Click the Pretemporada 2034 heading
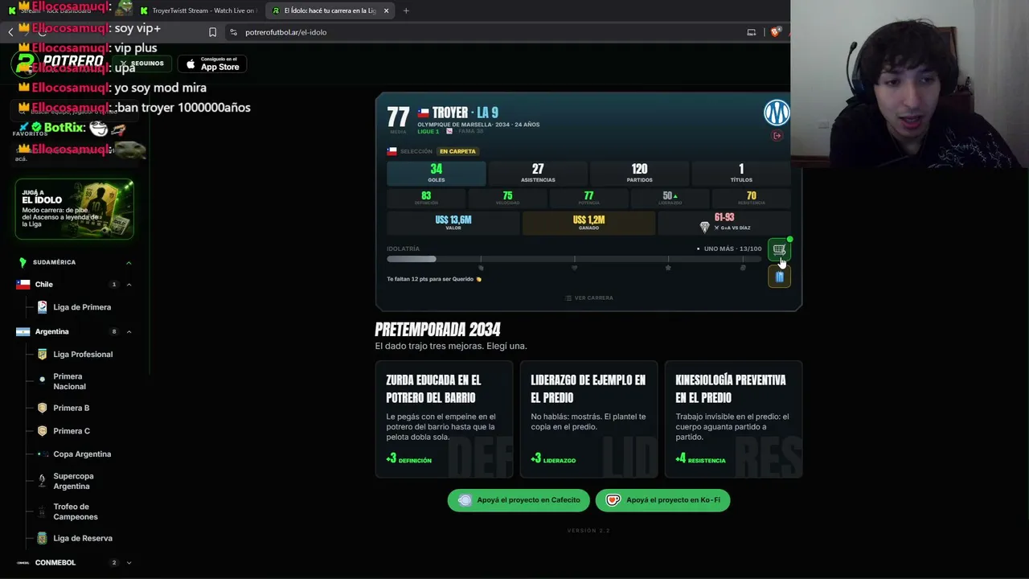This screenshot has width=1029, height=579. 437,330
